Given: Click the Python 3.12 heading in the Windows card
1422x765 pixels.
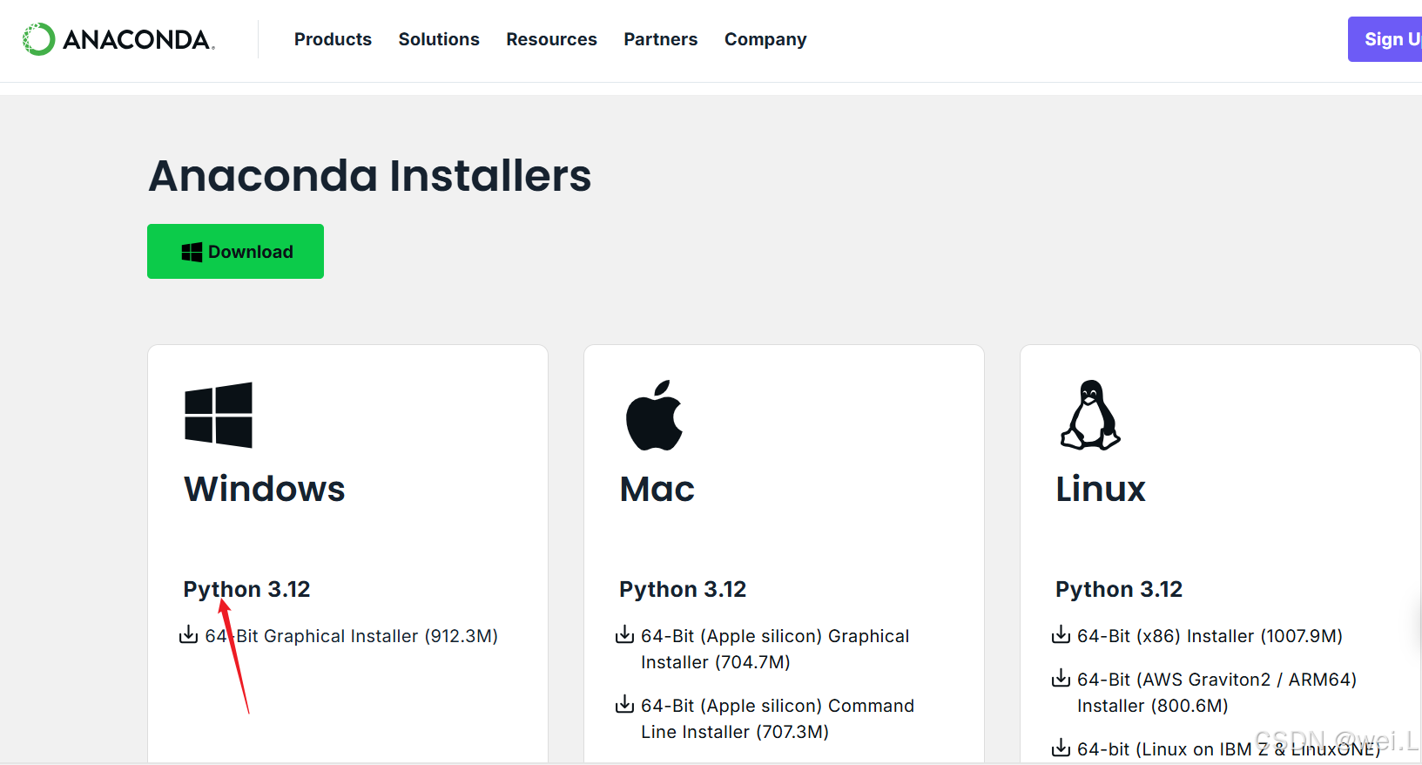Looking at the screenshot, I should (246, 590).
